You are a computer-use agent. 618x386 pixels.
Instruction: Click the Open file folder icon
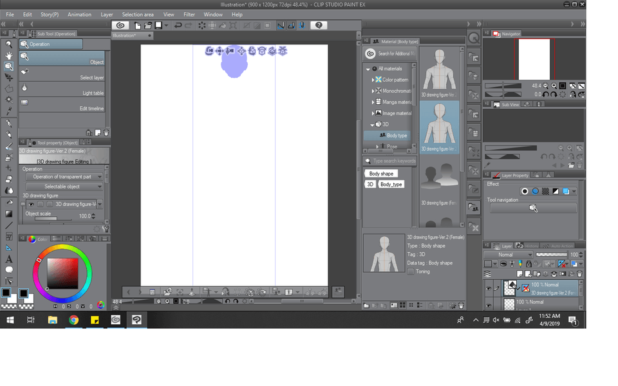pos(148,26)
